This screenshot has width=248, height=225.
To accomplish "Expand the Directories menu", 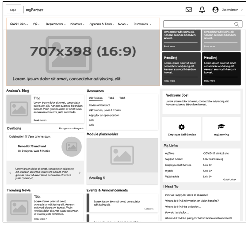I will tap(142, 24).
